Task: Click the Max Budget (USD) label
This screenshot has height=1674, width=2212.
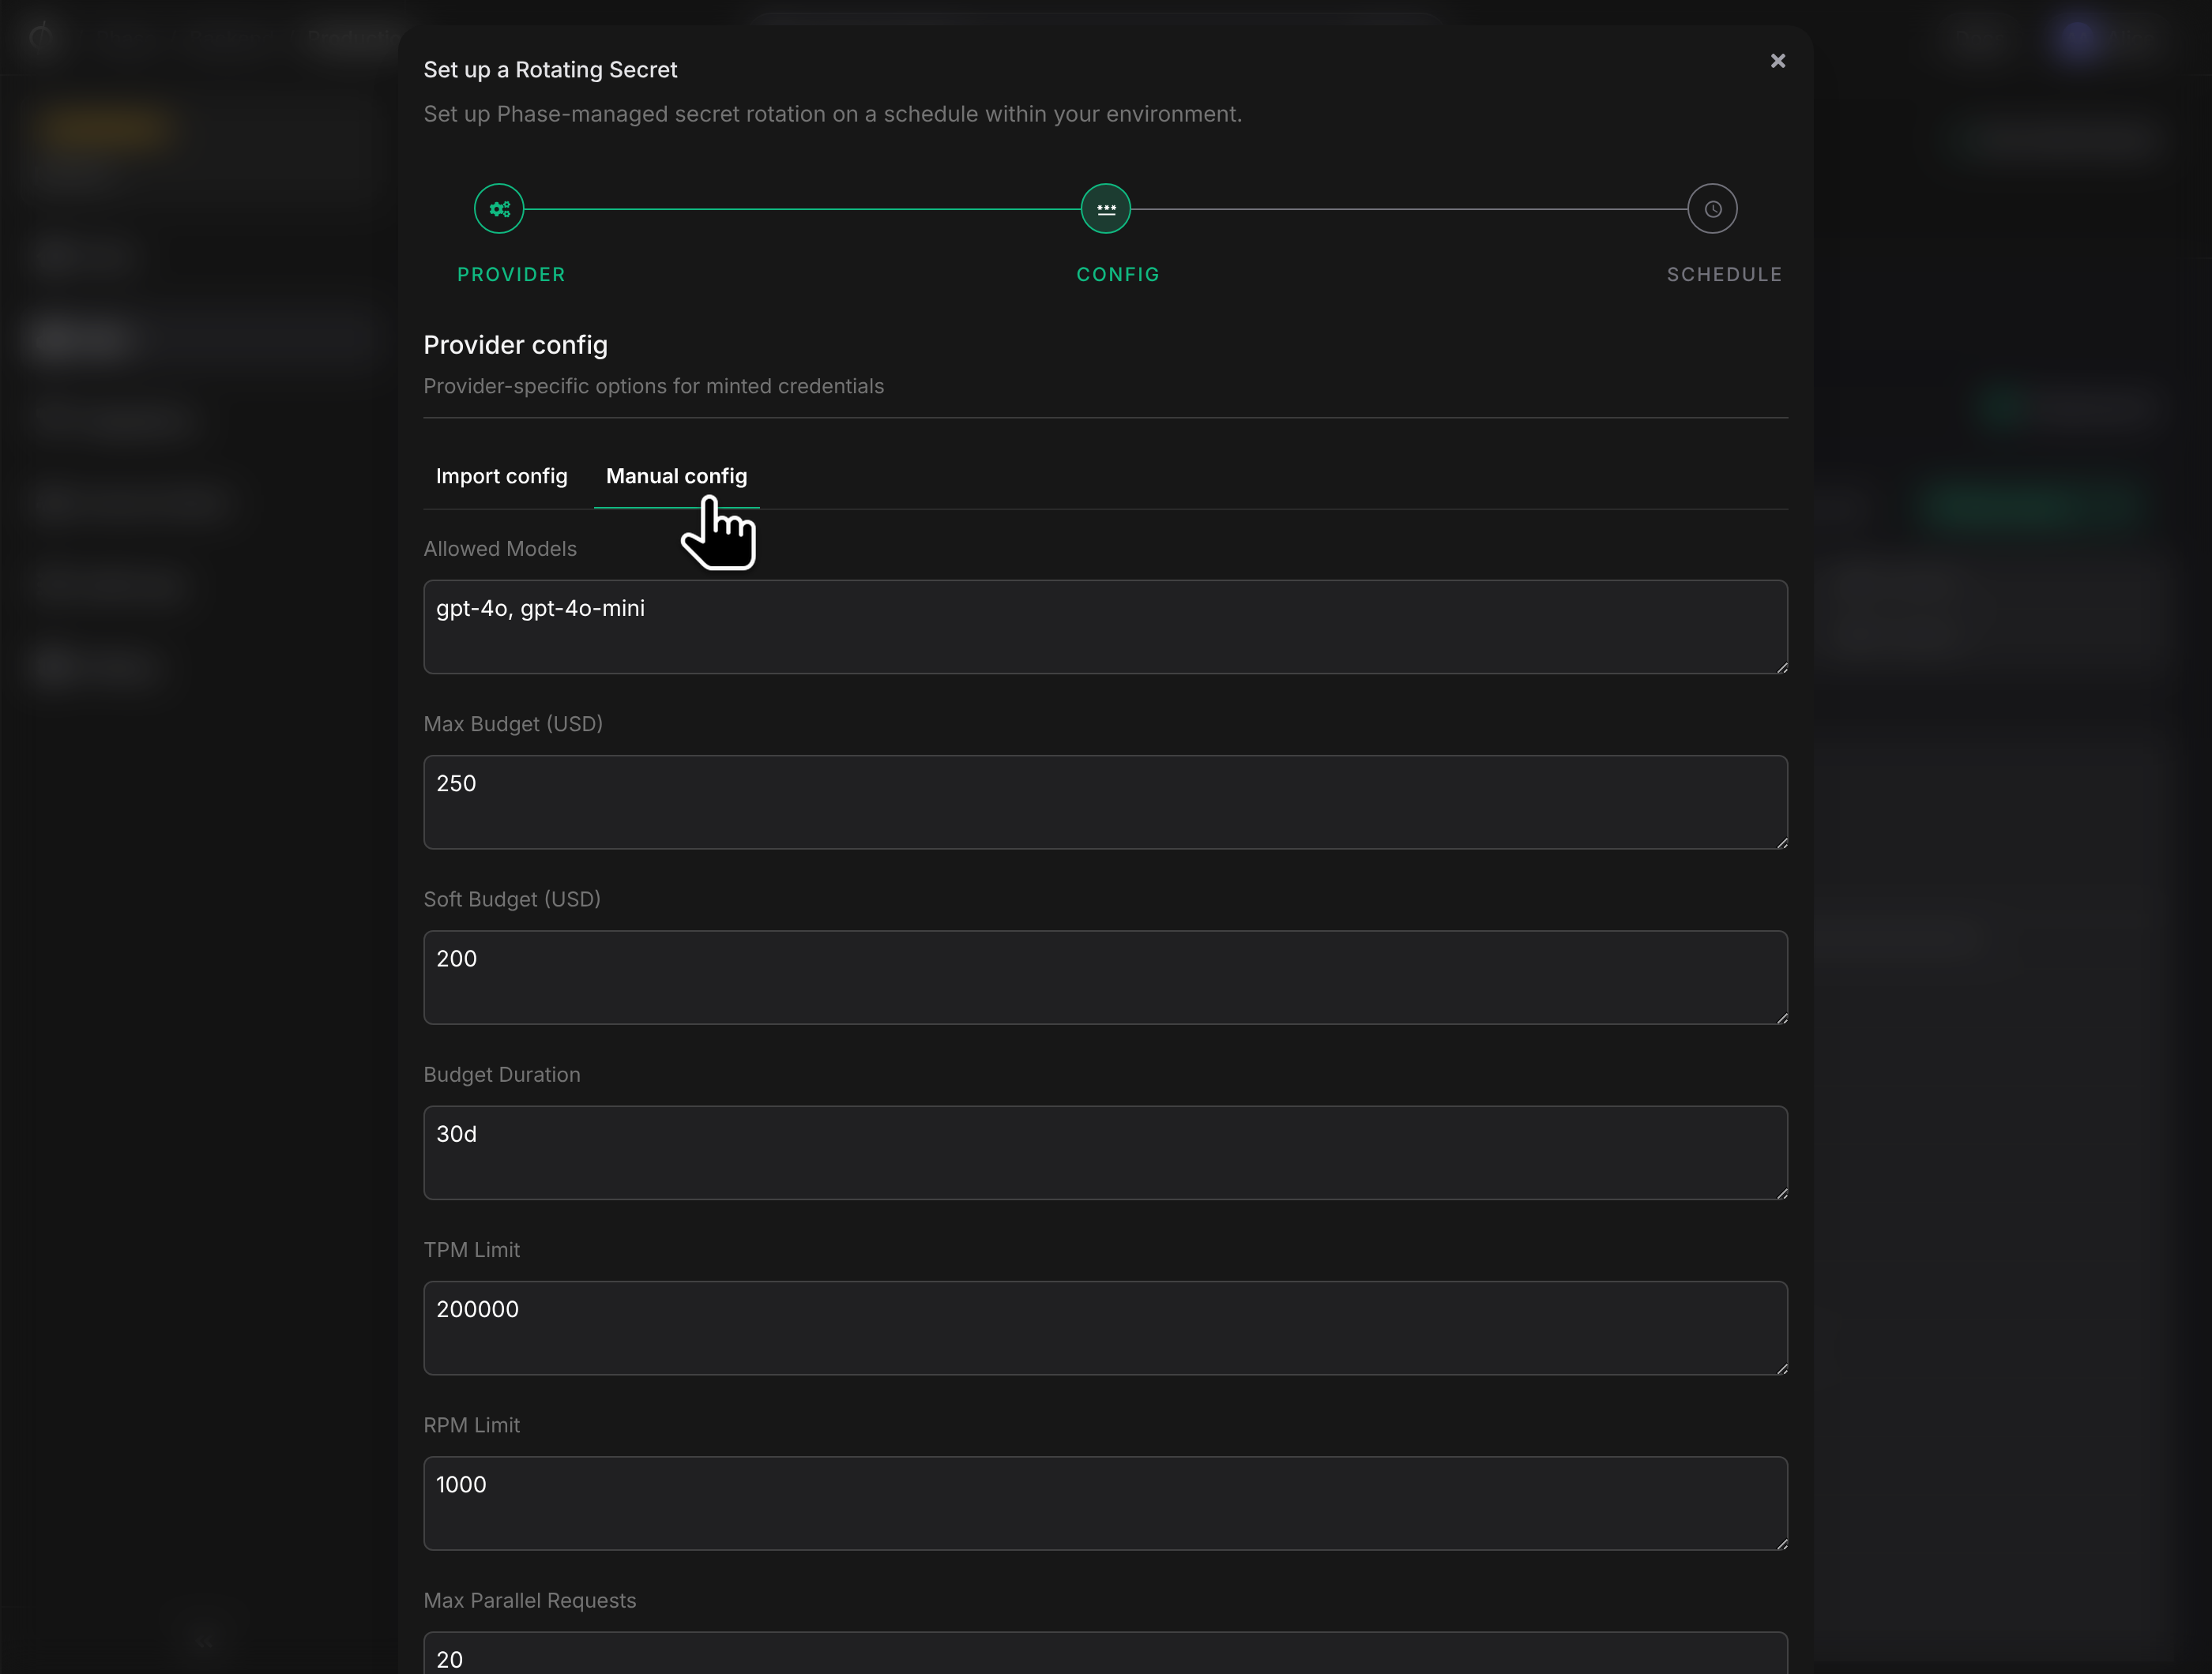Action: (x=513, y=723)
